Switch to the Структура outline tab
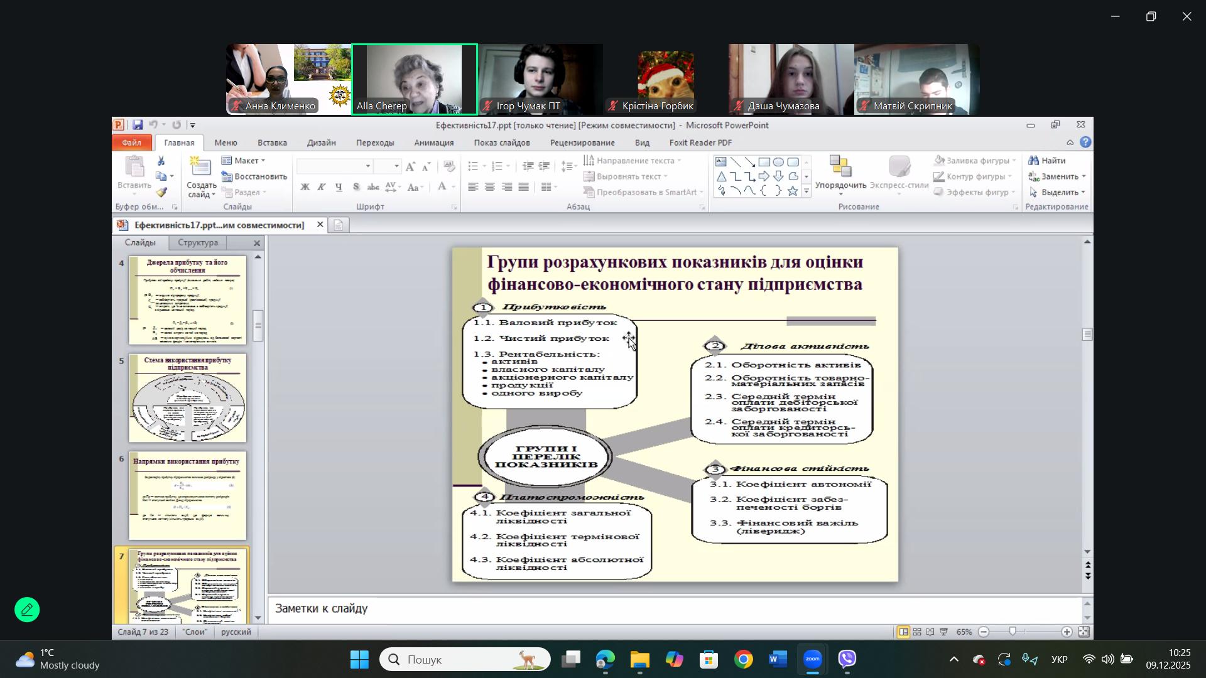 click(x=198, y=243)
